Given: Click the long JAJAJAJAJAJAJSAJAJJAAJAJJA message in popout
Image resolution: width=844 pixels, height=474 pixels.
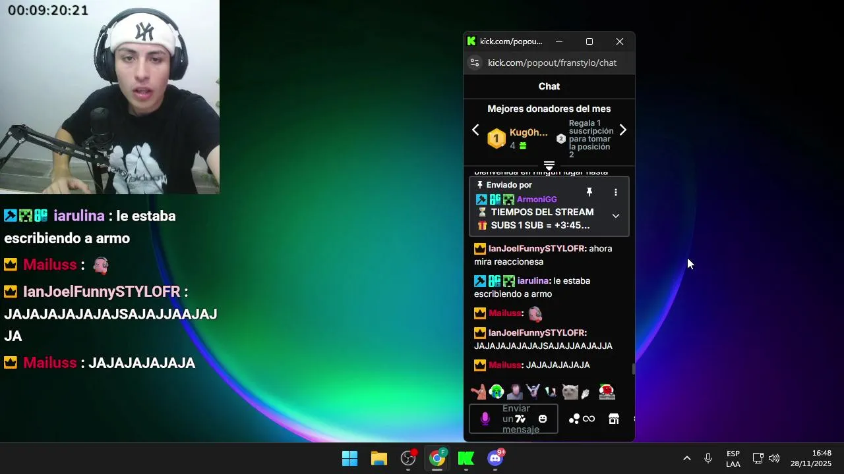Looking at the screenshot, I should [x=543, y=346].
